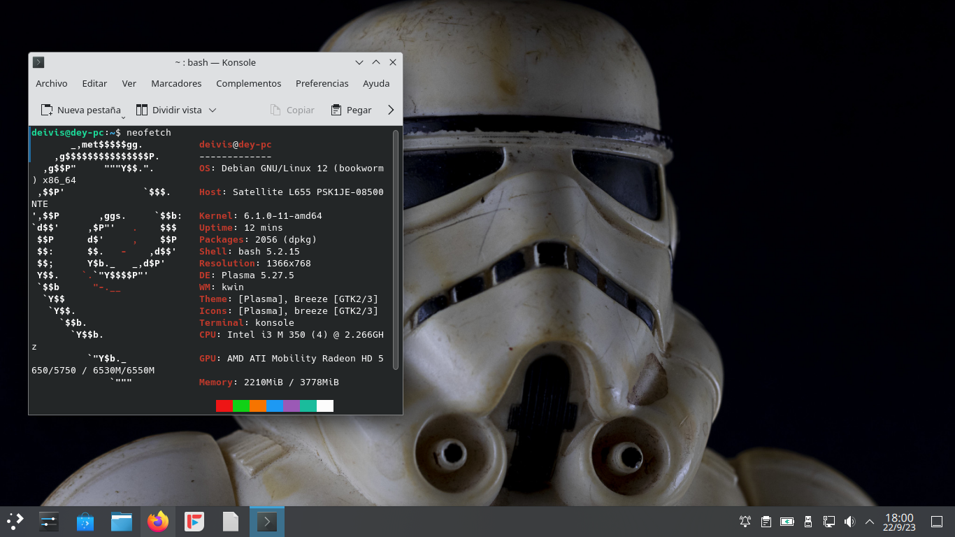Image resolution: width=955 pixels, height=537 pixels.
Task: Open clipboard history in system tray
Action: (766, 522)
